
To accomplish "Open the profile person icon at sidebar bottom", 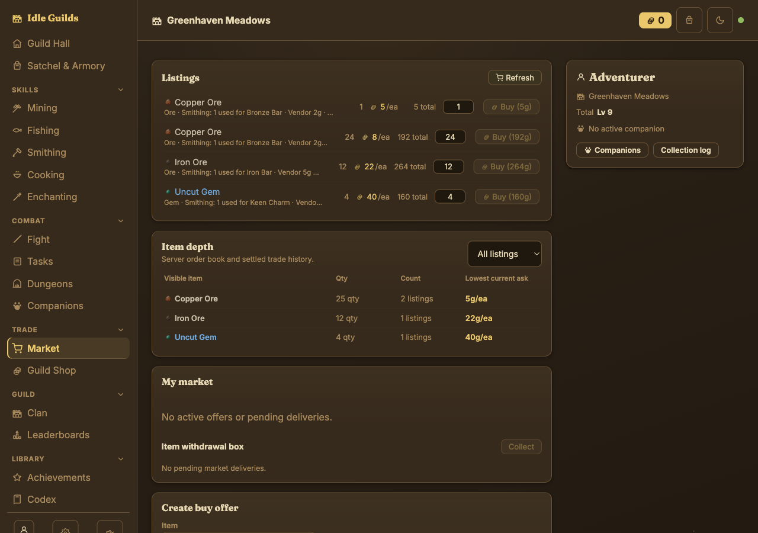I will [x=24, y=528].
